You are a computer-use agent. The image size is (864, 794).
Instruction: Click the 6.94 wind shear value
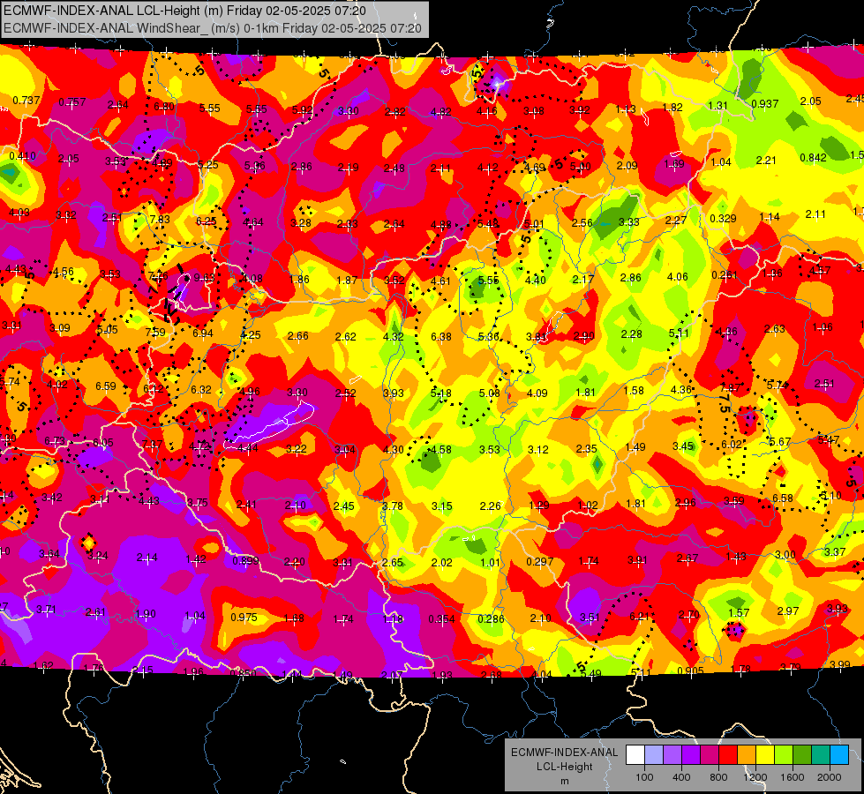click(x=203, y=333)
